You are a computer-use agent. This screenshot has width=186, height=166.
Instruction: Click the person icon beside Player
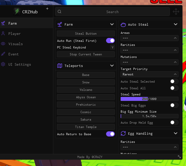3,34
